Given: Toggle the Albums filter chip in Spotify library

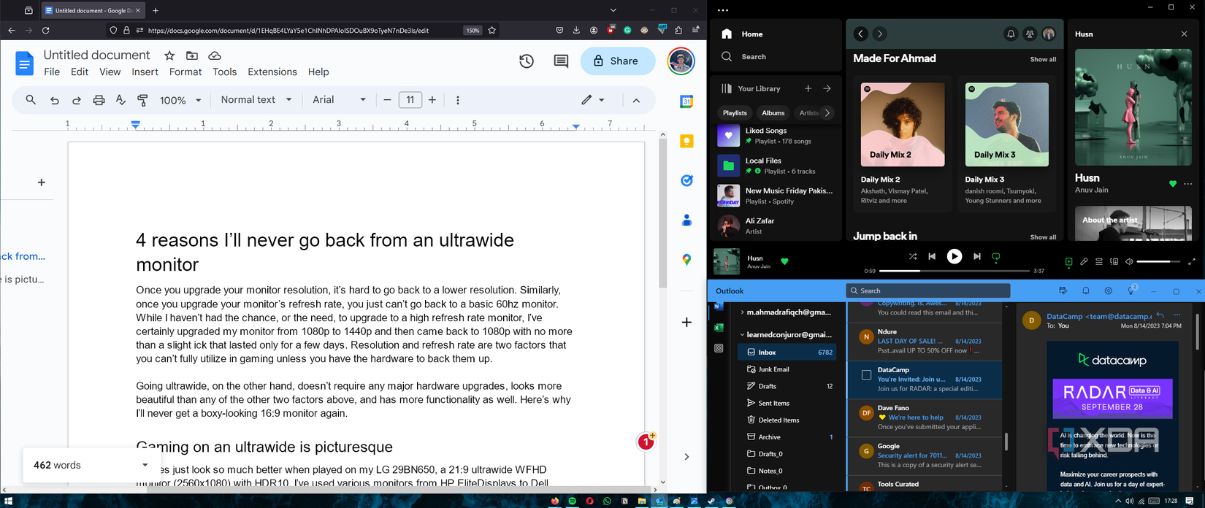Looking at the screenshot, I should point(773,113).
